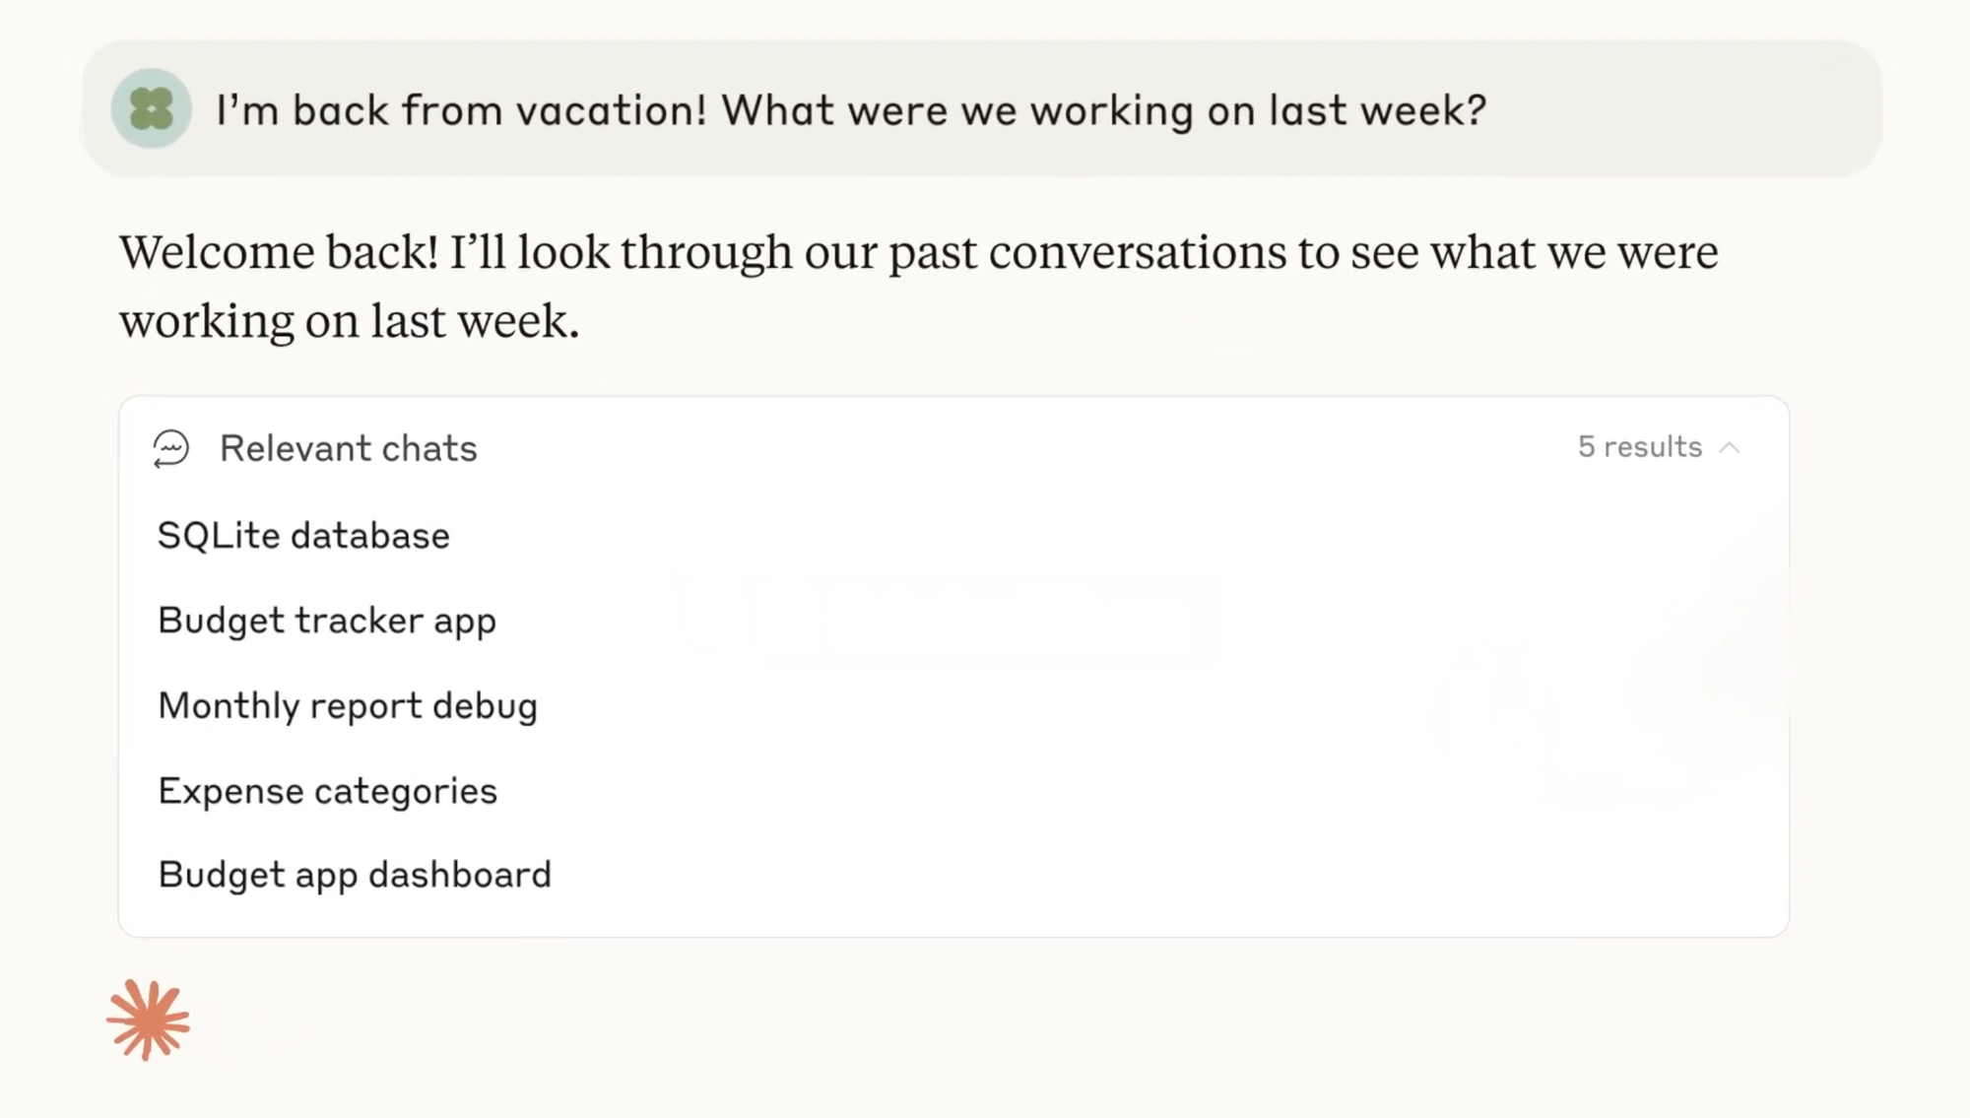Open the Budget tracker app chat

click(x=326, y=621)
